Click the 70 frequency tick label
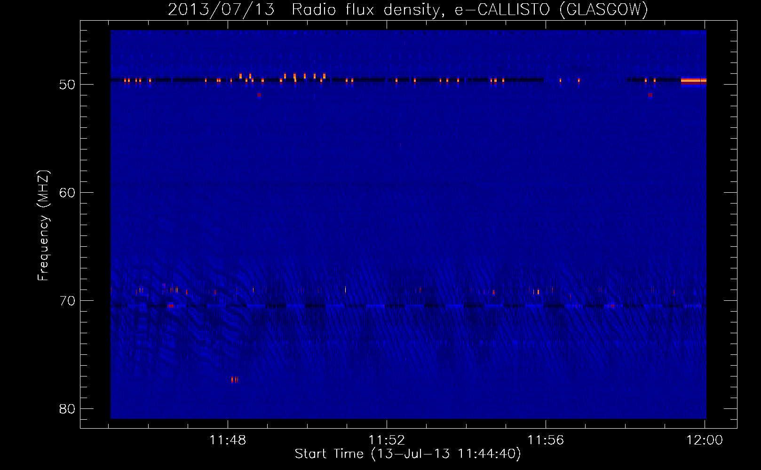Screen dimensions: 761x470 pyautogui.click(x=67, y=301)
